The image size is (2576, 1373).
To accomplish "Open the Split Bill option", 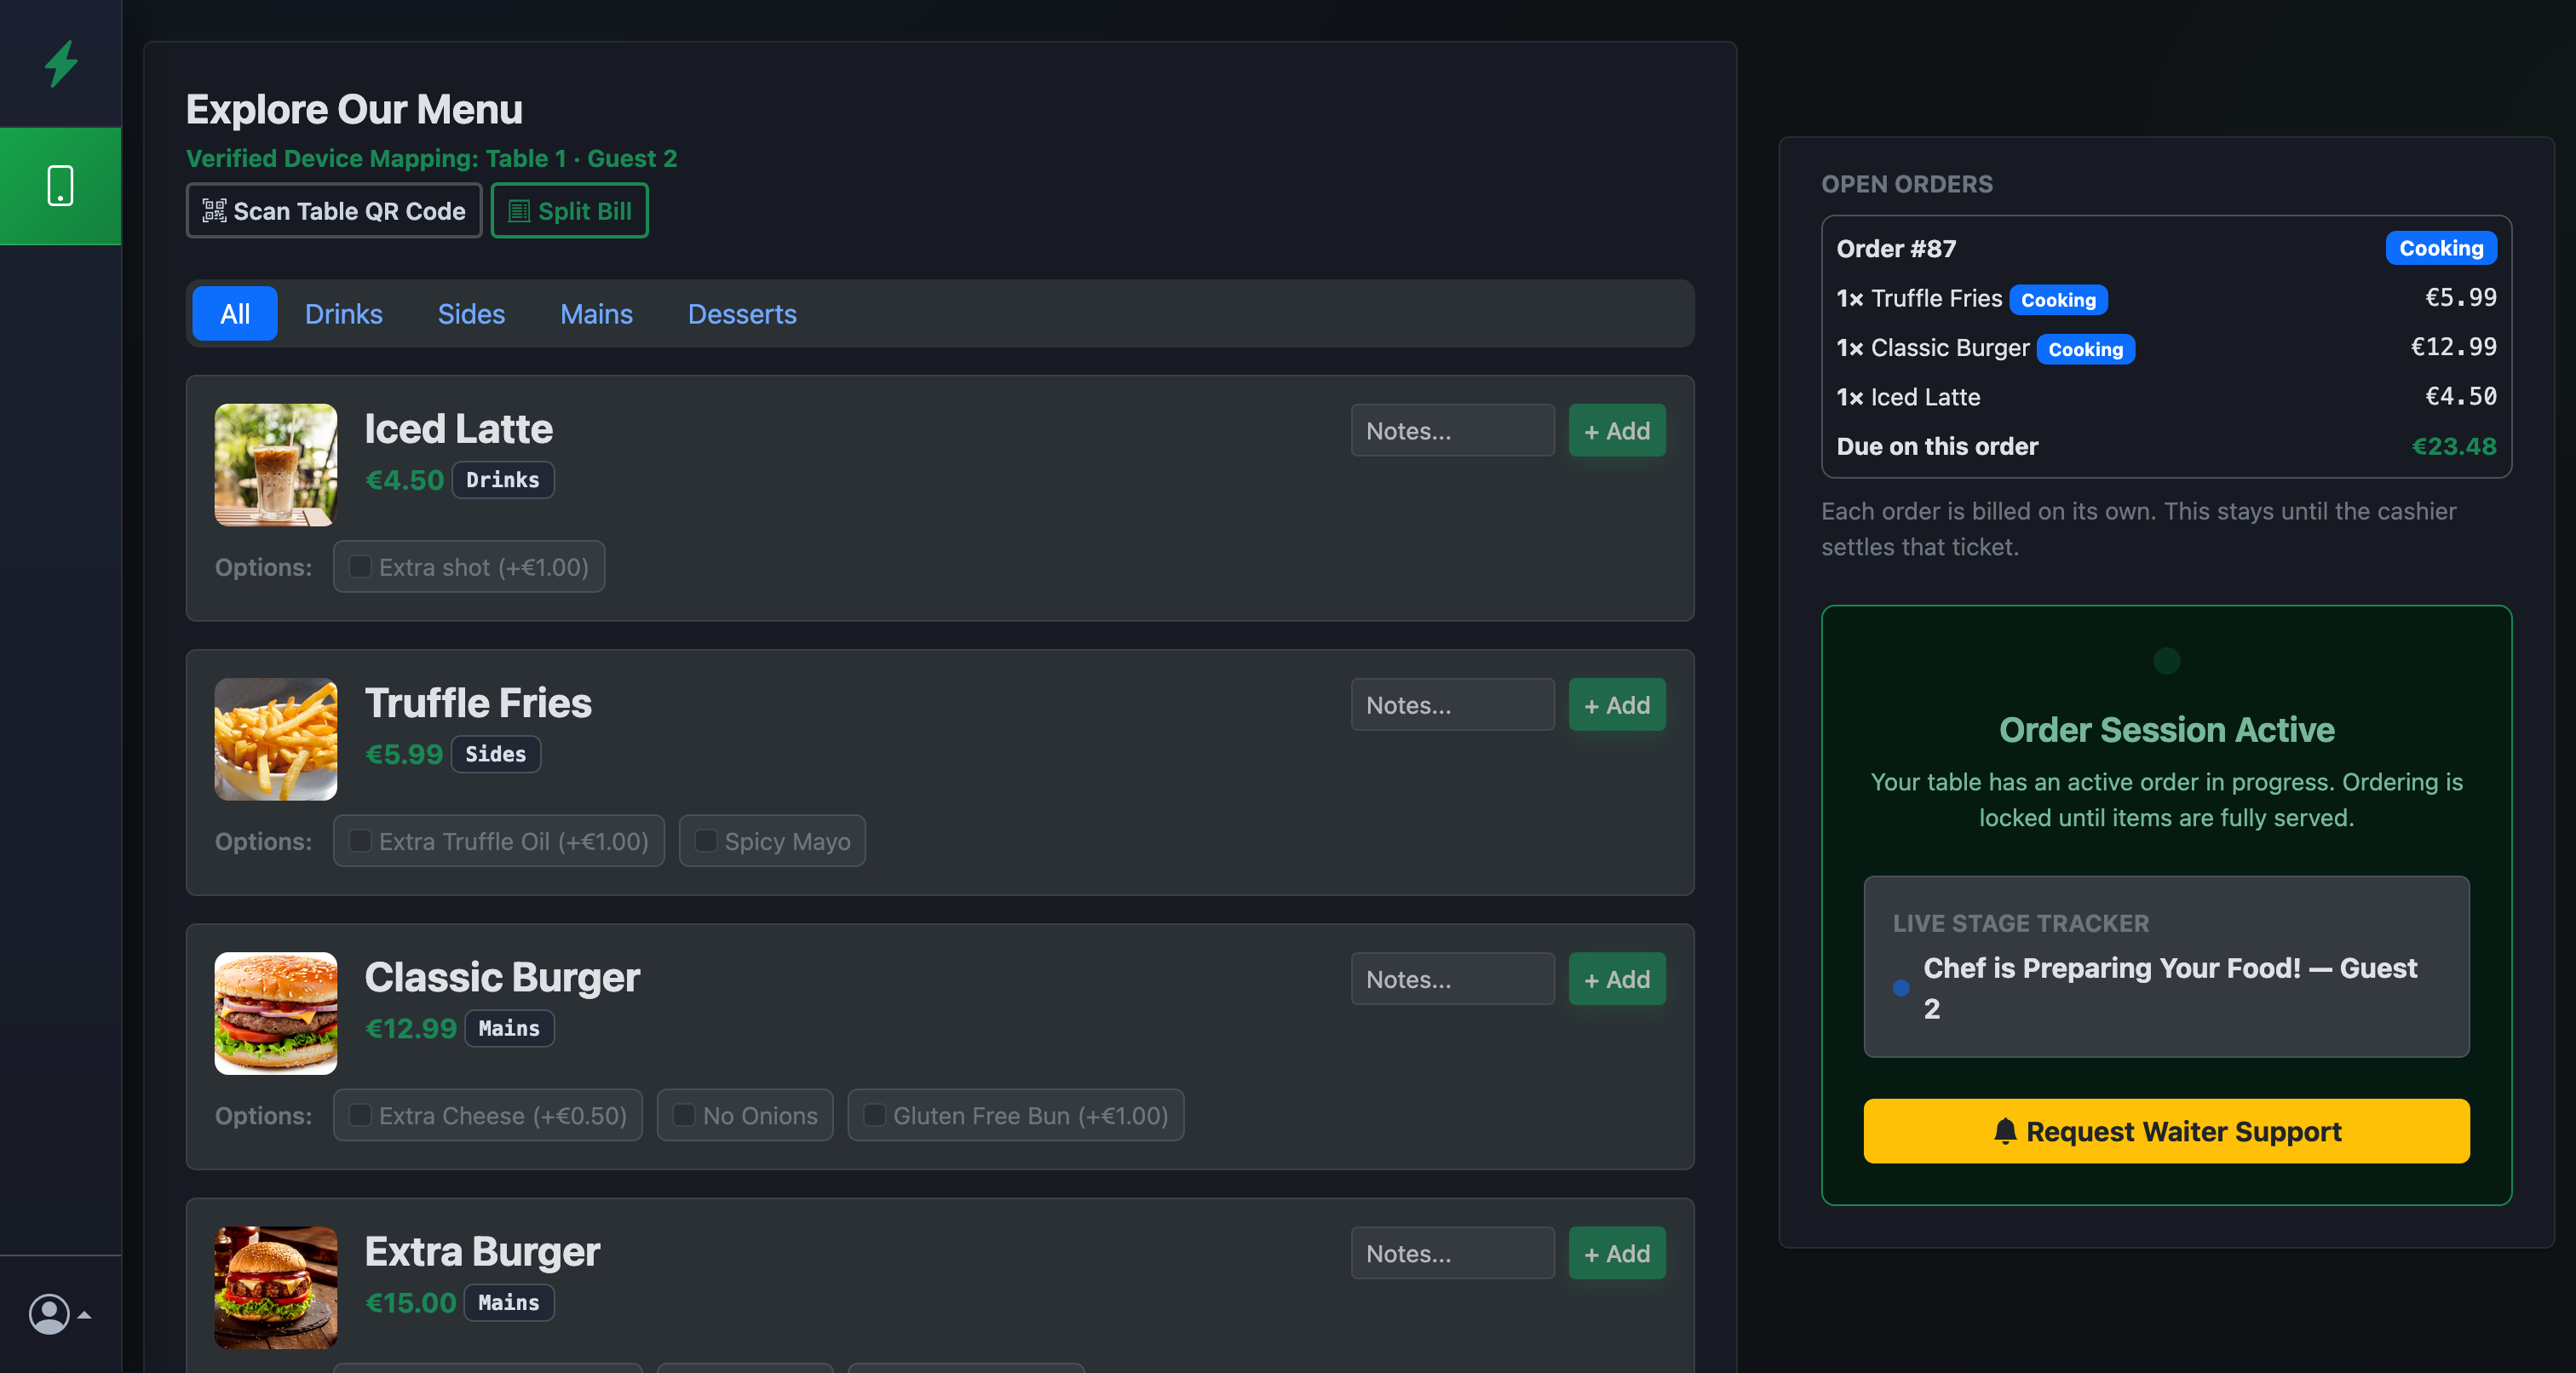I will (x=570, y=211).
